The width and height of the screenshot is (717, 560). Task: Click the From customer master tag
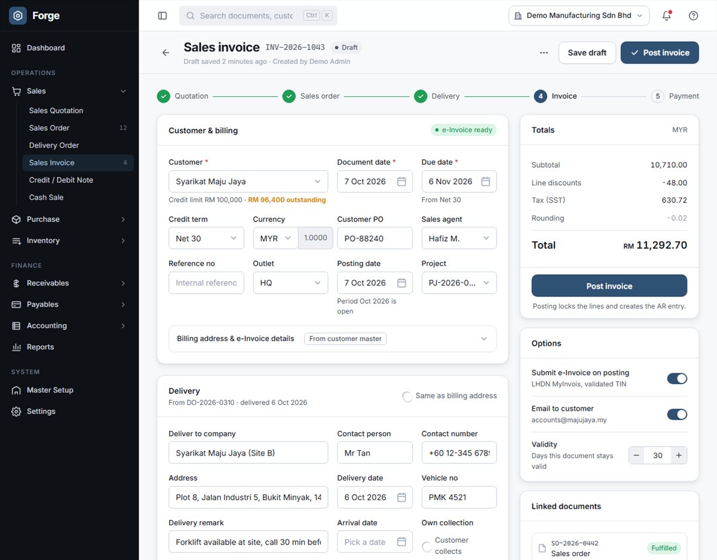pyautogui.click(x=345, y=339)
